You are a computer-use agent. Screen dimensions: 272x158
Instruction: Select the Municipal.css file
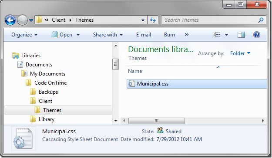pyautogui.click(x=197, y=84)
